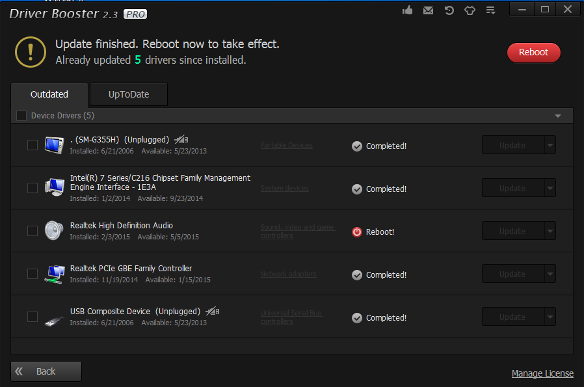
Task: Open the restore history icon
Action: 449,10
